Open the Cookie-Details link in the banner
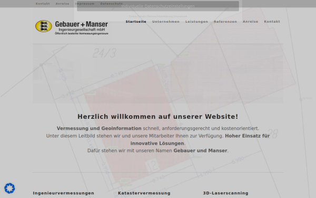The width and height of the screenshot is (316, 198). click(x=137, y=16)
